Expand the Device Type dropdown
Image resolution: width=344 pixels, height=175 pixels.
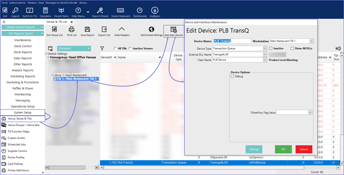[x=264, y=48]
